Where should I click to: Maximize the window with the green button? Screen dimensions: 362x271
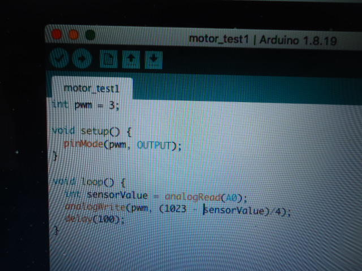tap(90, 35)
